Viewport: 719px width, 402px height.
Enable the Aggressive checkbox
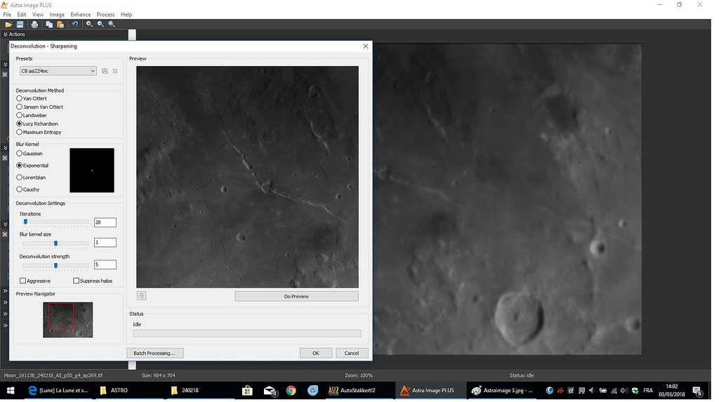pyautogui.click(x=35, y=281)
